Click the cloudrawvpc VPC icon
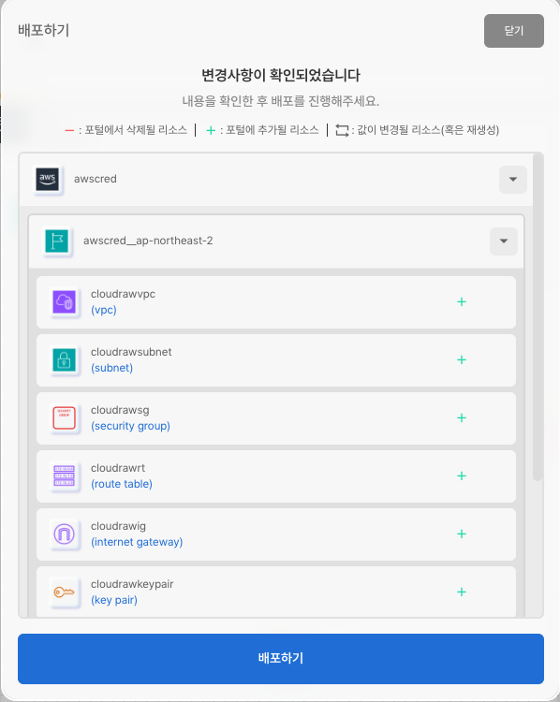 [x=65, y=302]
